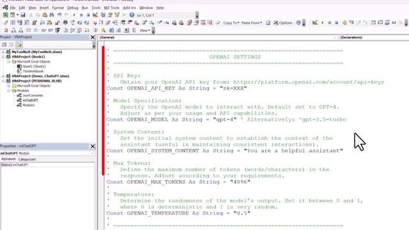Open the Tools menu
The height and width of the screenshot is (230, 409).
(96, 8)
